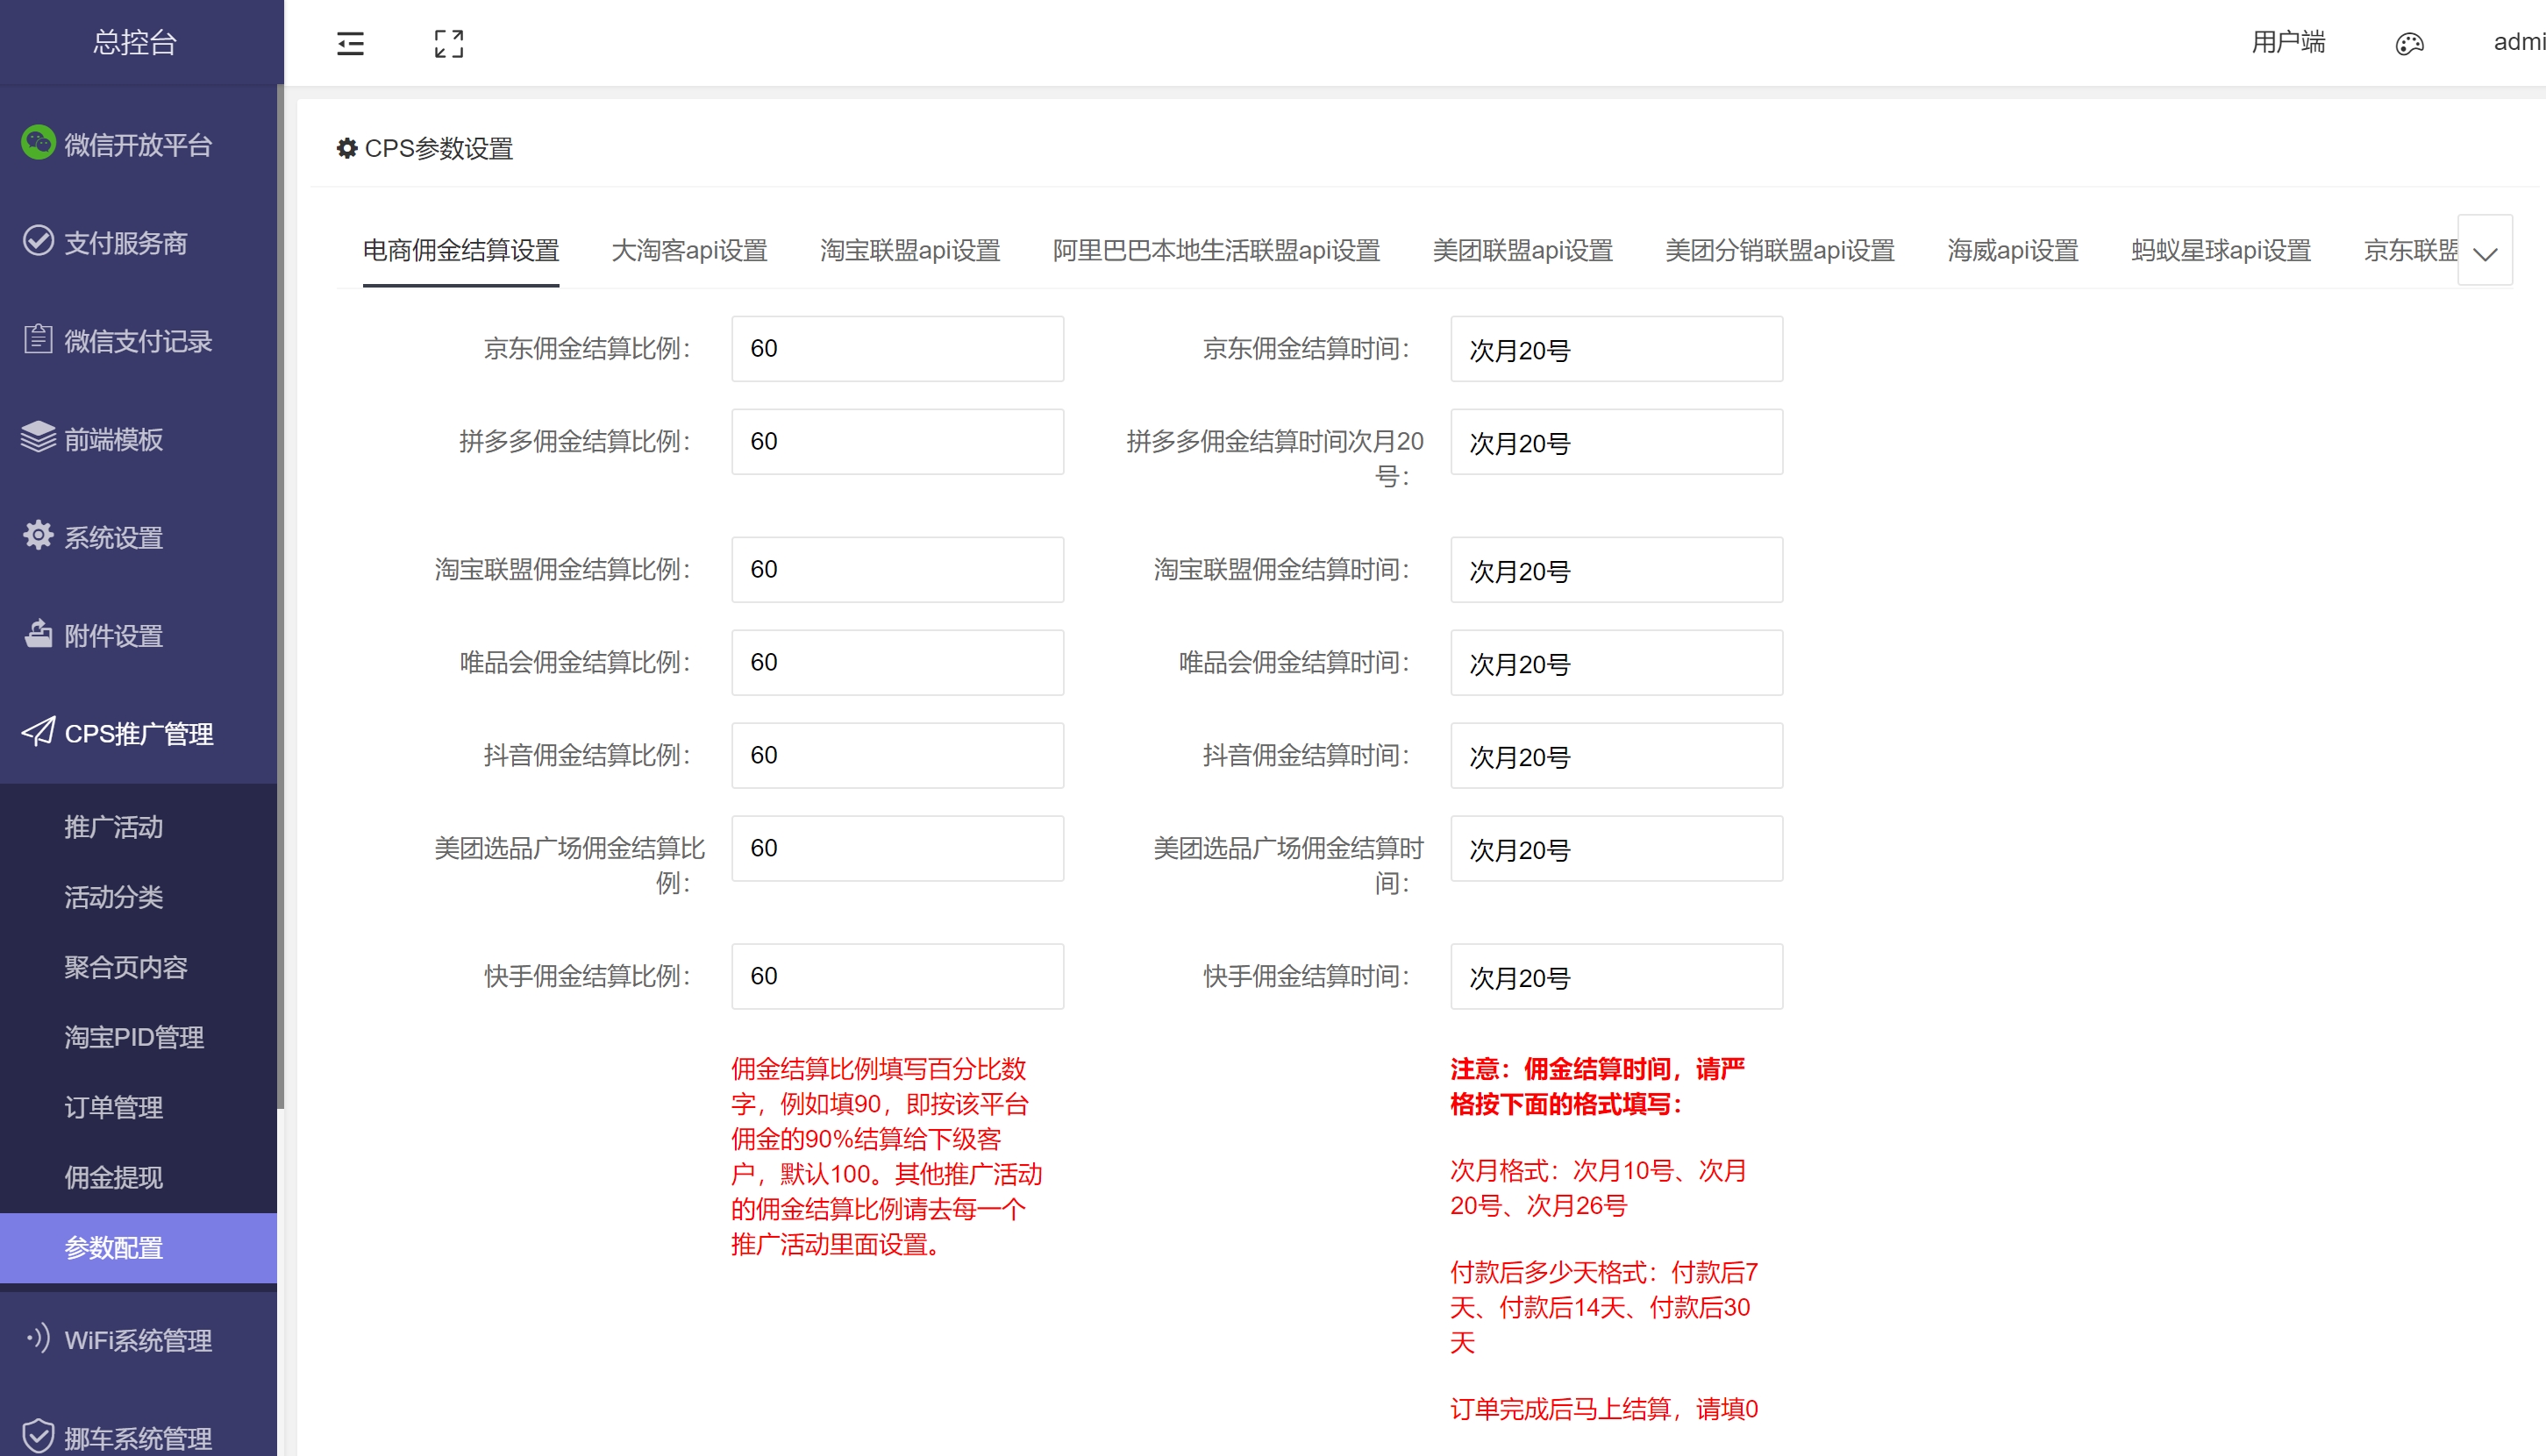This screenshot has width=2546, height=1456.
Task: Click the 附件设置 upload icon
Action: [38, 633]
